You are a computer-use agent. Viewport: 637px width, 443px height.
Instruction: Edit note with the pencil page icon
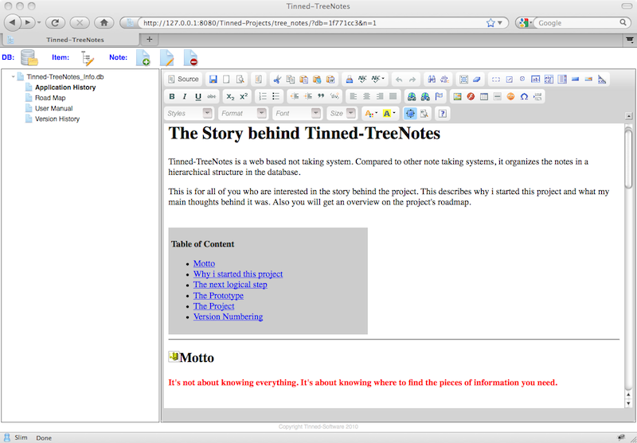click(x=166, y=57)
